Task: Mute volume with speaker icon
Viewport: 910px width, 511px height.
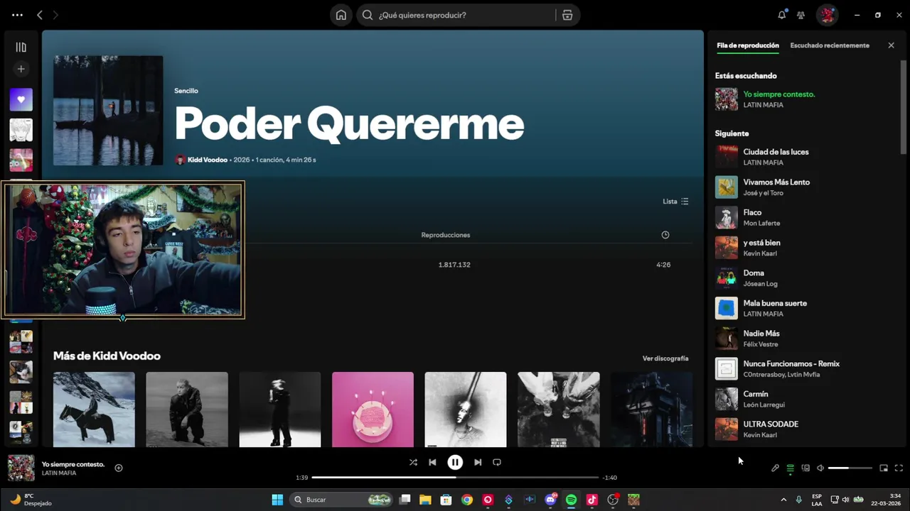Action: 820,468
